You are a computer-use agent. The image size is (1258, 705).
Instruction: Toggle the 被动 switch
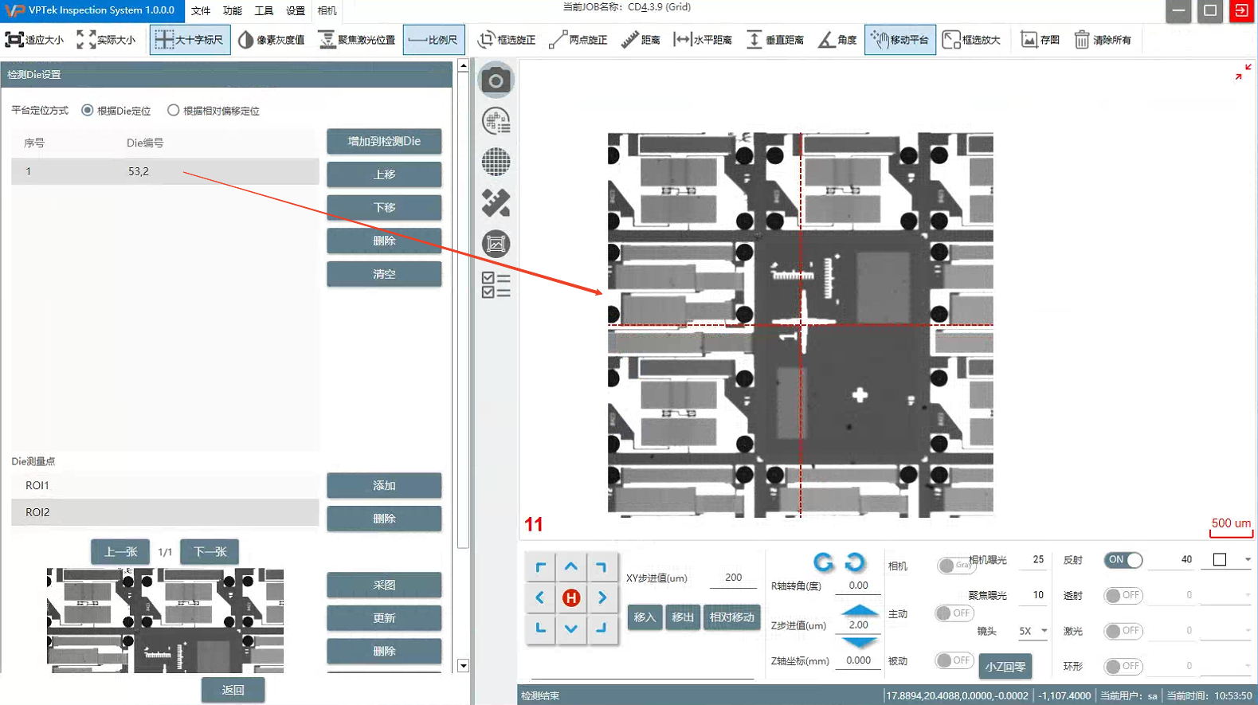(x=954, y=660)
